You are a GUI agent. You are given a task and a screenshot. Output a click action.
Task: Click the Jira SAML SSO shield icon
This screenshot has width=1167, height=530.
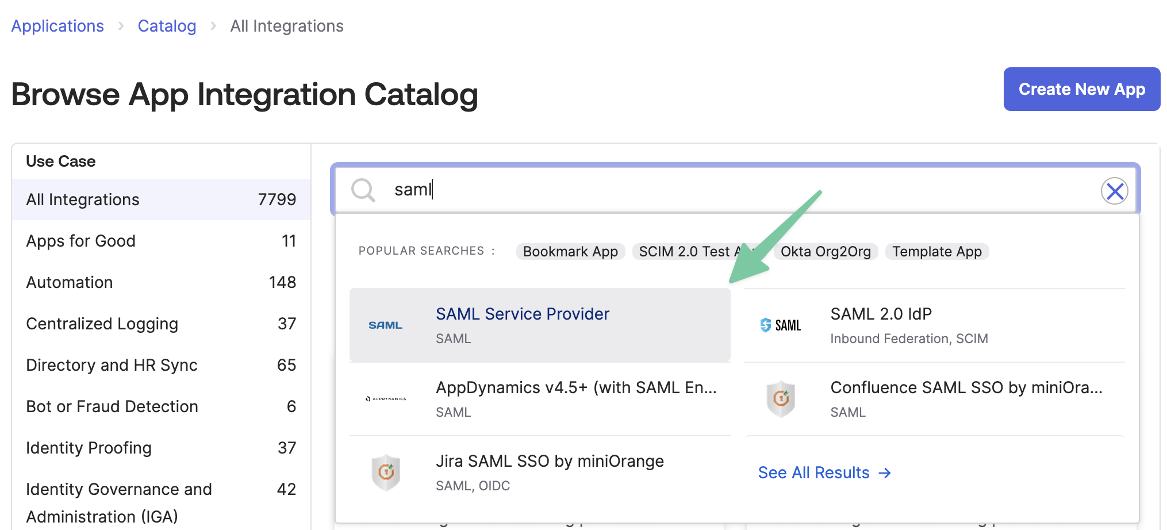click(x=386, y=471)
